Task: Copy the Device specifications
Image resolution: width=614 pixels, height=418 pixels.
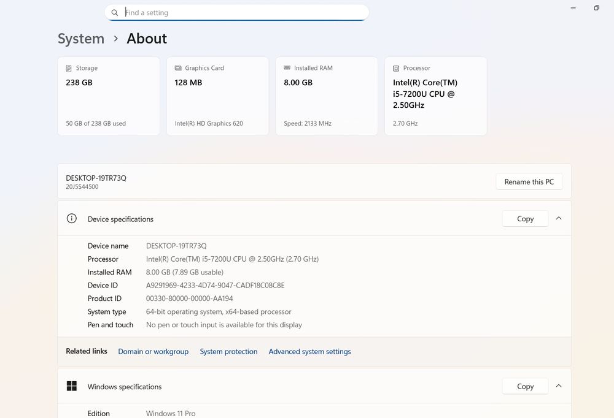Action: (x=525, y=219)
